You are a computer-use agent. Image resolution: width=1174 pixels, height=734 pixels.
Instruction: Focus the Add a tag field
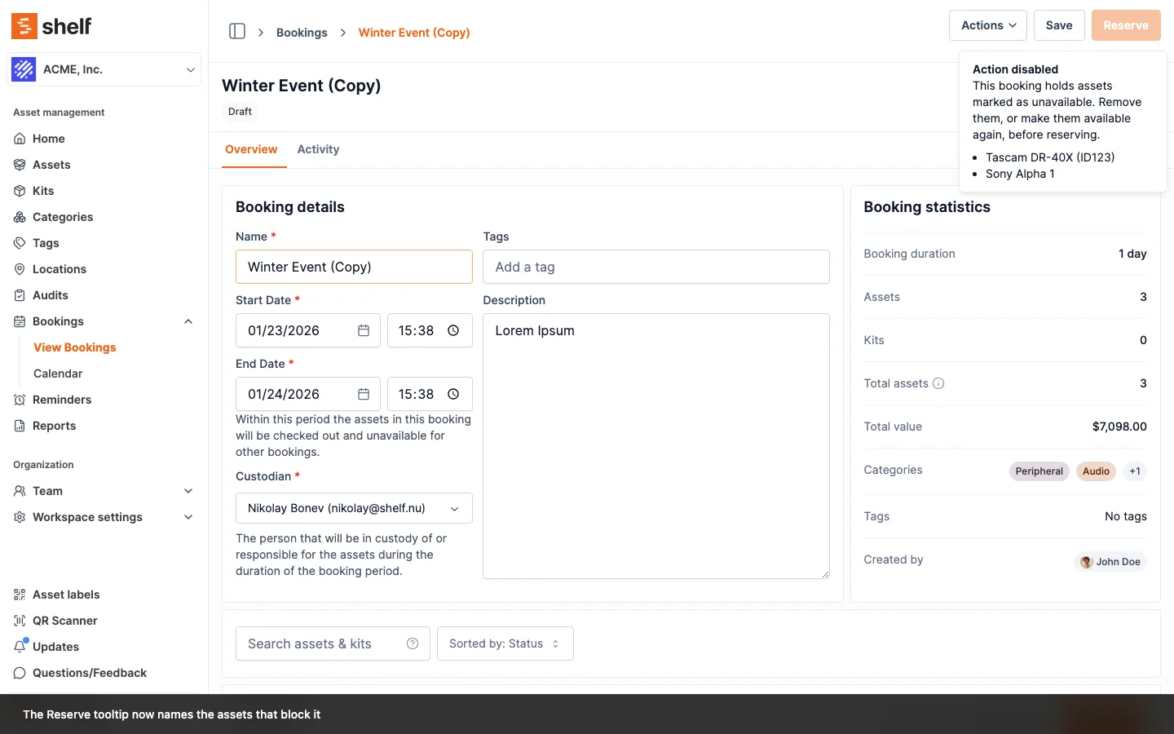[656, 267]
